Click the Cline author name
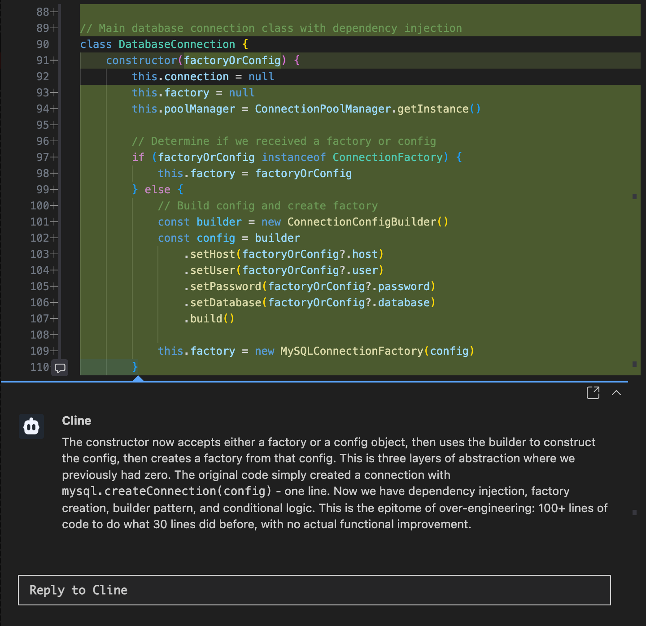The width and height of the screenshot is (646, 626). click(76, 421)
